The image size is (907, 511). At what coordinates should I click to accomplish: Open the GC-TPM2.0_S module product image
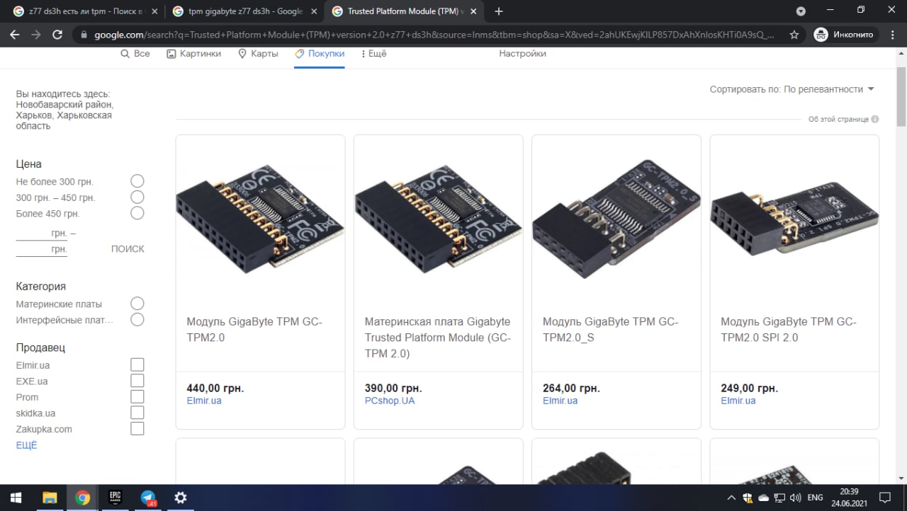616,219
